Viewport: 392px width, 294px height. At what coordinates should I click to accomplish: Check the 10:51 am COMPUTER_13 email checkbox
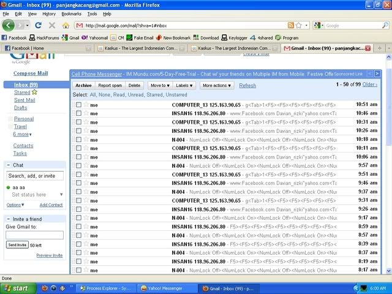(x=79, y=105)
